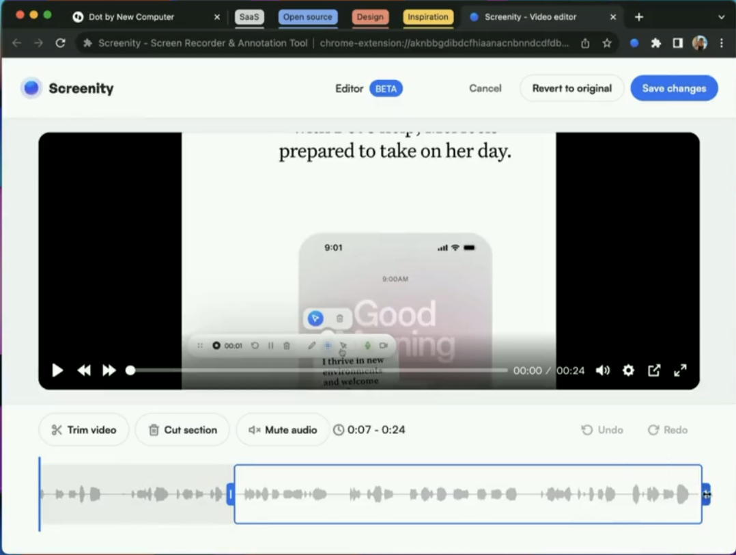Play the video in the editor
Viewport: 736px width, 555px height.
(x=57, y=370)
